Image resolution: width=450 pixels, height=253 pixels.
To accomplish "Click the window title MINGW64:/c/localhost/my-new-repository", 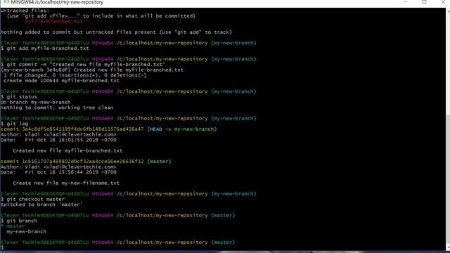I will tap(57, 2).
